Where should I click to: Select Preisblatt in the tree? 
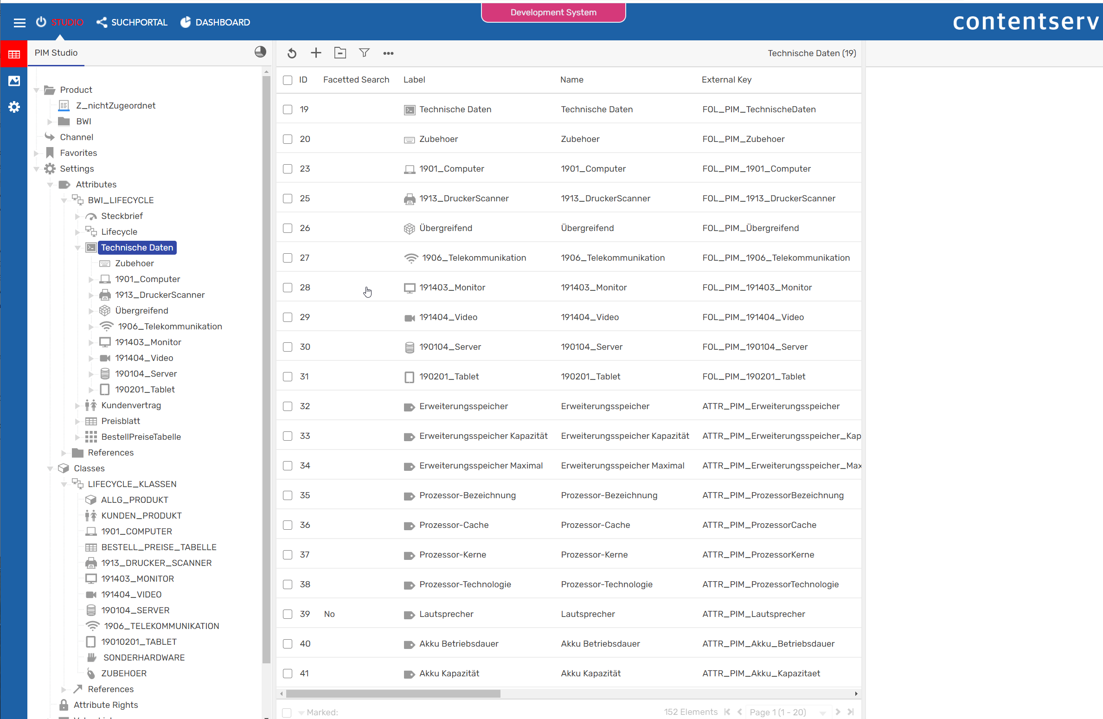(x=121, y=421)
